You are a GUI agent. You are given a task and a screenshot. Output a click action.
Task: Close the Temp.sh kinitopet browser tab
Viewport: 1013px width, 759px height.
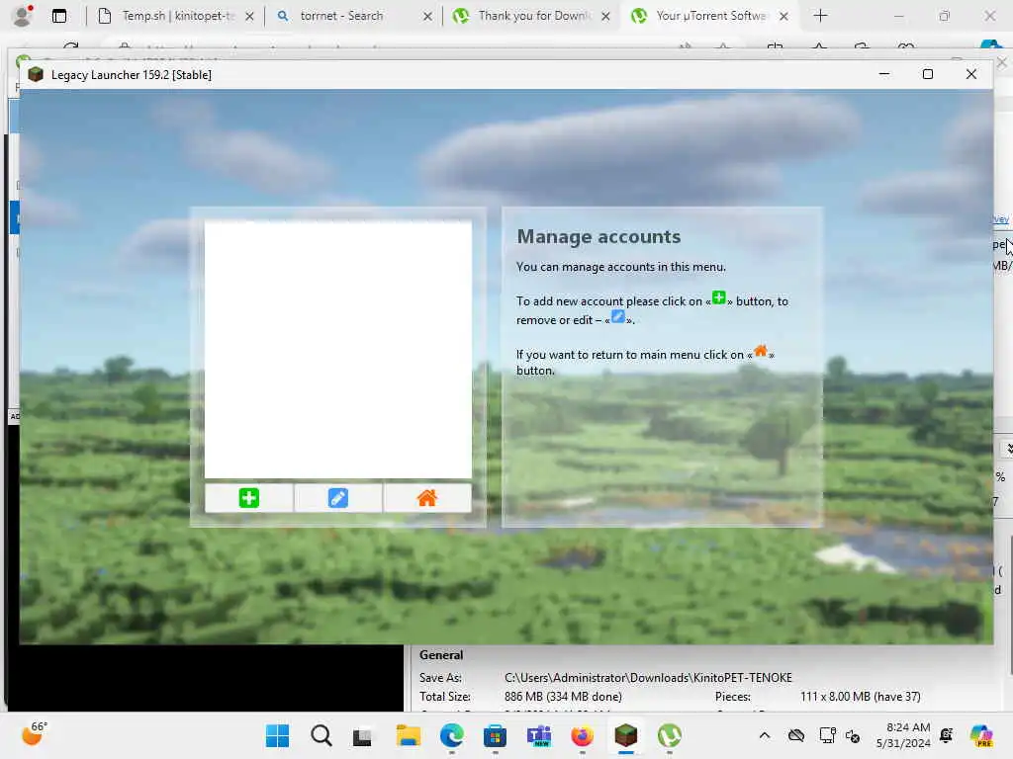pyautogui.click(x=249, y=16)
